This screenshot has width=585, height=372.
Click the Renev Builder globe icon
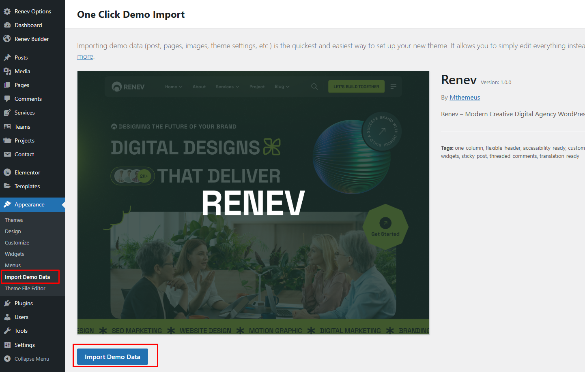pyautogui.click(x=7, y=39)
